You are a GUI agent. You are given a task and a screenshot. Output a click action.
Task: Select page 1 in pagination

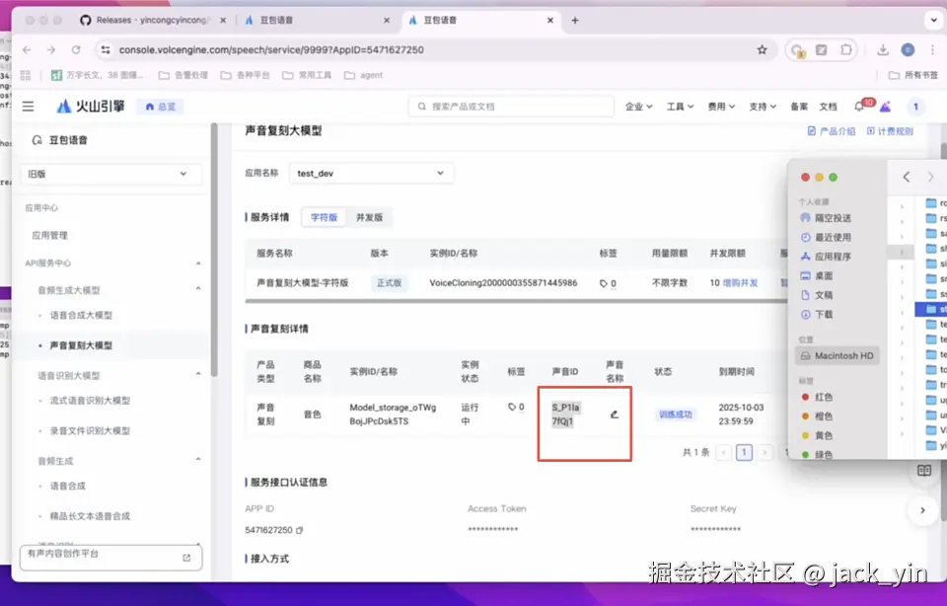[744, 452]
